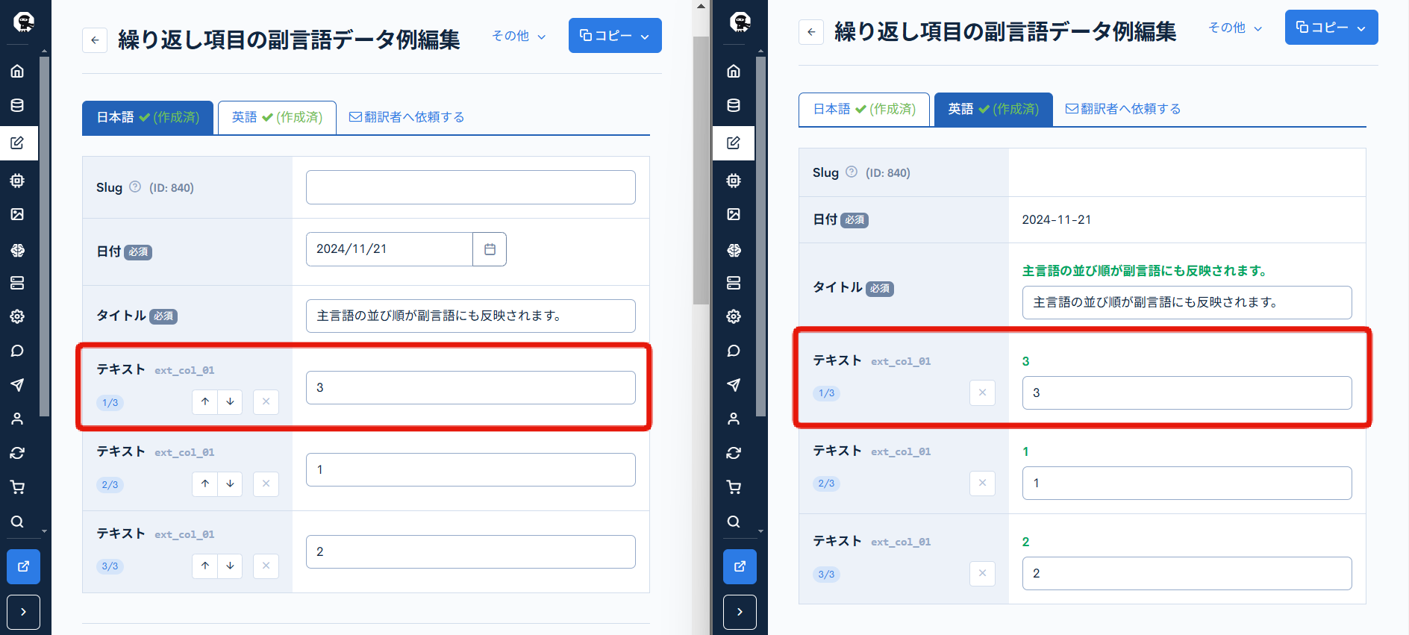Click left window text field containing 1

click(x=471, y=469)
